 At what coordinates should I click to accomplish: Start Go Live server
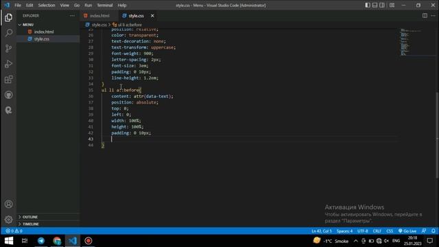coord(407,231)
